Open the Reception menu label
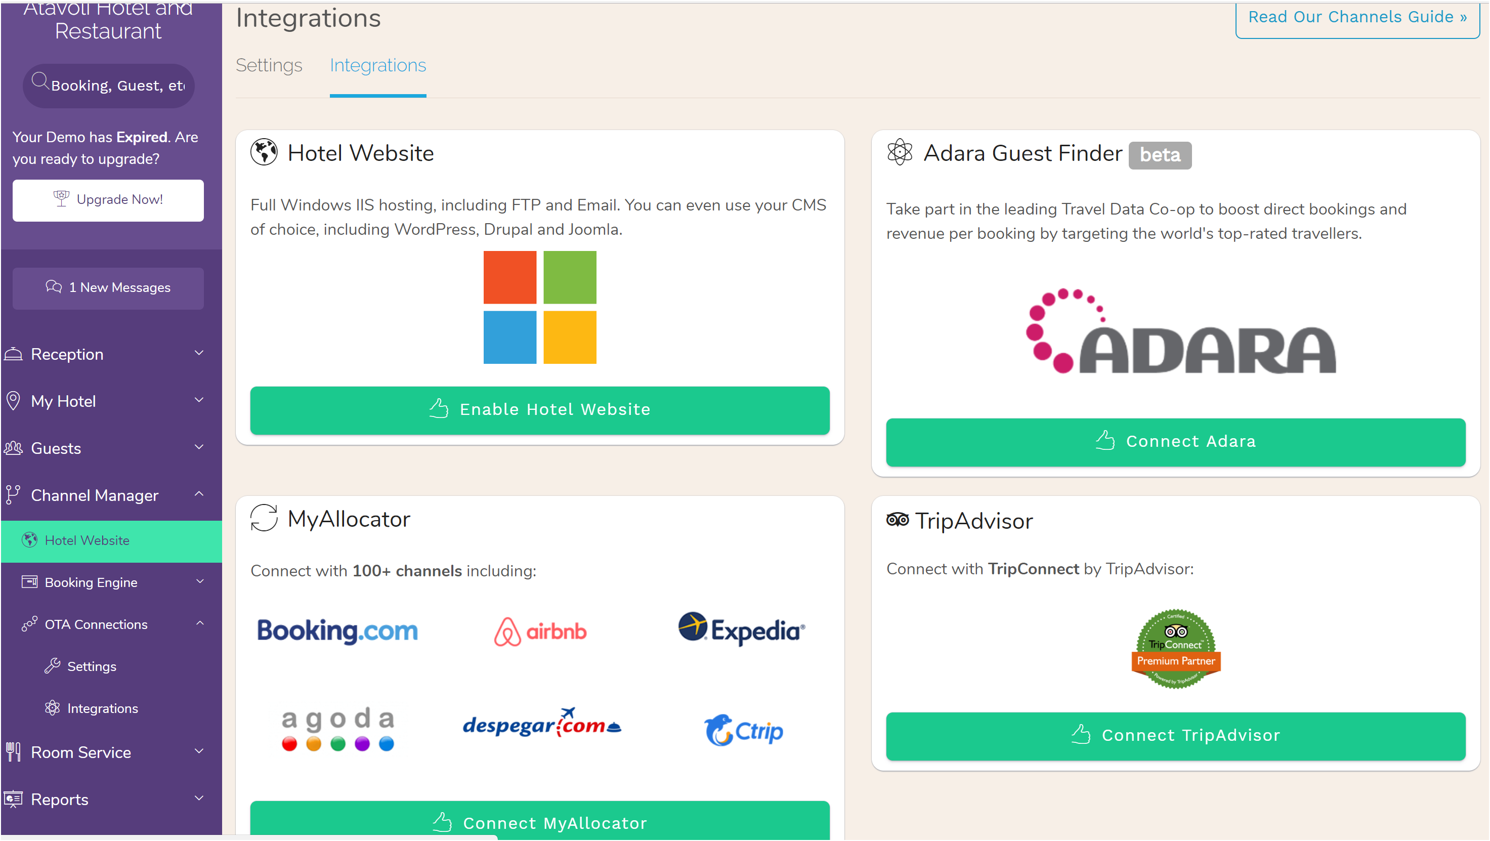1490x841 pixels. click(x=67, y=354)
